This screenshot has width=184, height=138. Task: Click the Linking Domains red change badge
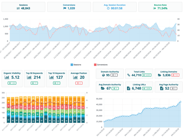click(176, 75)
